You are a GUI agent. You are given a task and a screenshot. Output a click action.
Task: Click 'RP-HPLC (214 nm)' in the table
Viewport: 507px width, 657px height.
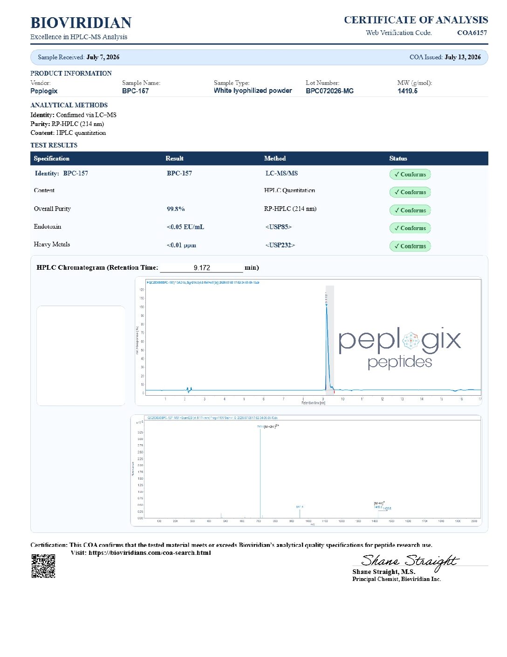[x=290, y=209]
